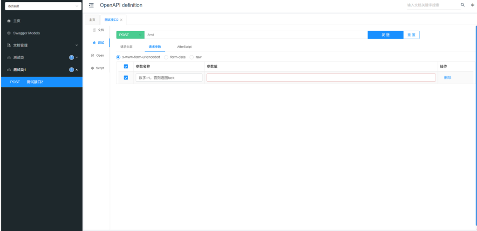The image size is (477, 231).
Task: Open the 请求参数 tab
Action: tap(155, 47)
